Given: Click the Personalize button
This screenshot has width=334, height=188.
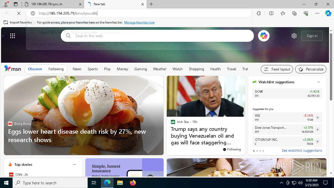Looking at the screenshot, I should (311, 69).
